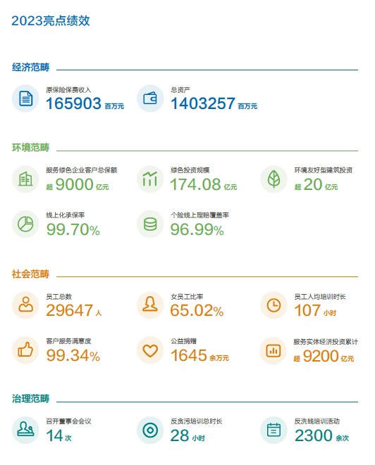Click the bar chart icon for 服务实体经济投资累计
Image resolution: width=375 pixels, height=465 pixels.
(273, 350)
